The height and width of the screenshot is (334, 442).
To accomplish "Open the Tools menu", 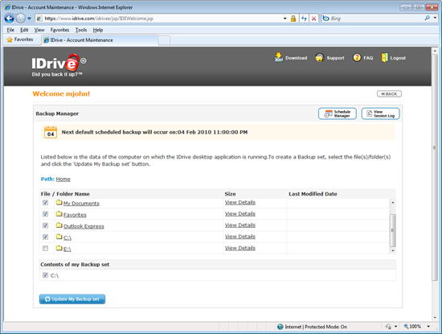I will click(x=81, y=30).
